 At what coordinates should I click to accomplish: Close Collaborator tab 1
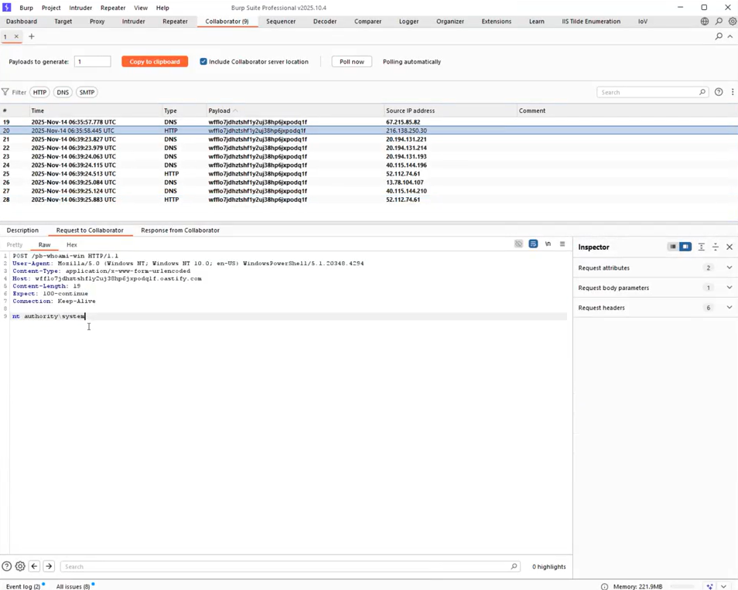16,36
